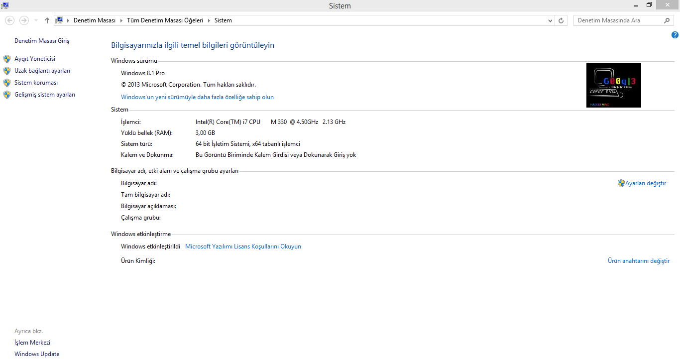Click the Bilgisayarınızla ilgili temel bilgileri görüntüleyin heading
Screen dimensions: 680x364
pos(193,45)
